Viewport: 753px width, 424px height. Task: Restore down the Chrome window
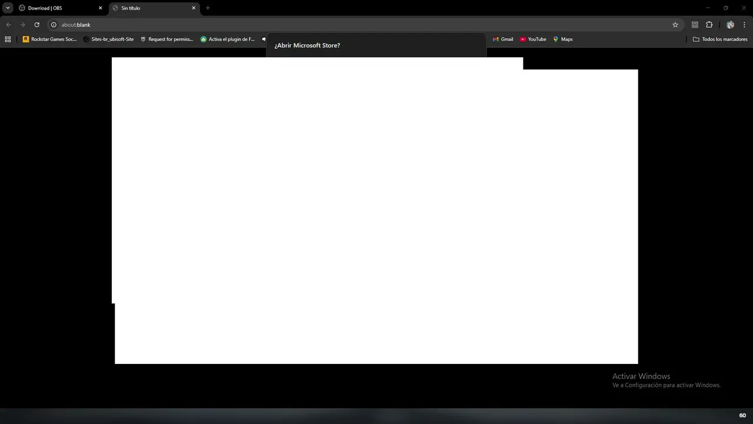pos(726,8)
